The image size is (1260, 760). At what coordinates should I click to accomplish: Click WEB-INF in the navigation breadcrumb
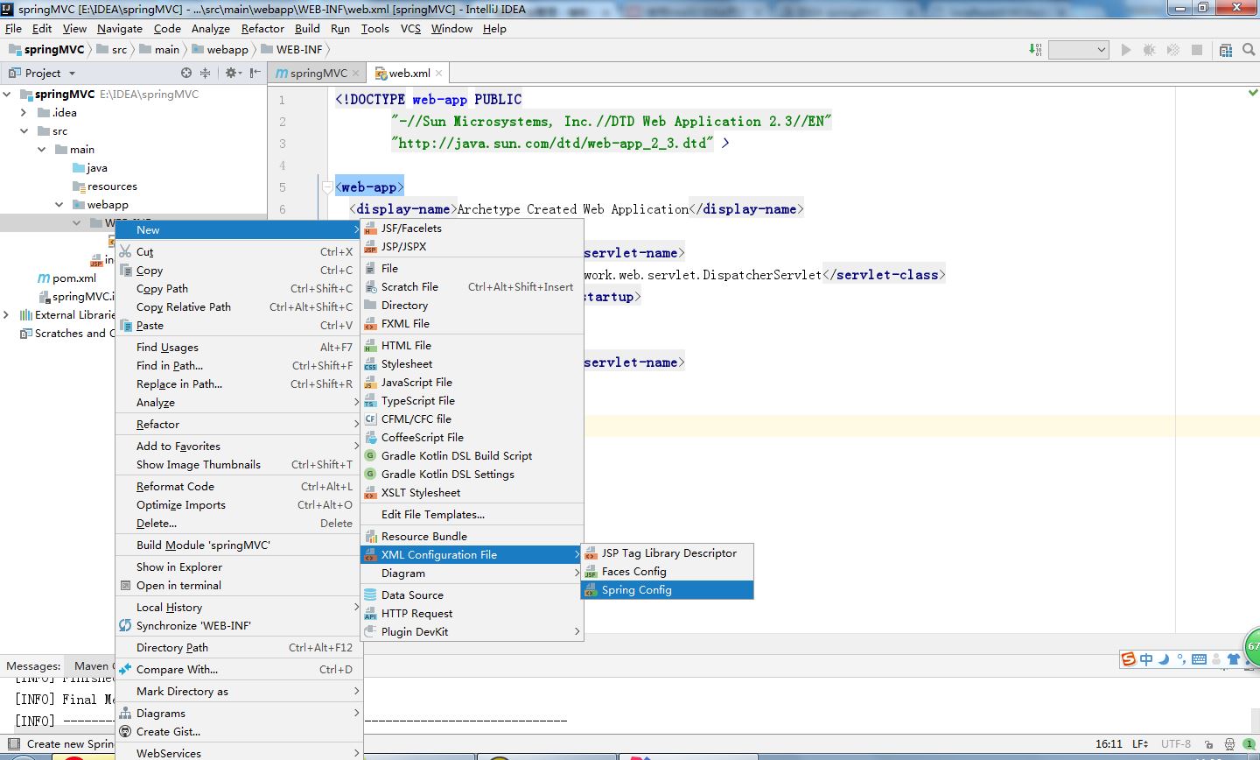pyautogui.click(x=299, y=50)
